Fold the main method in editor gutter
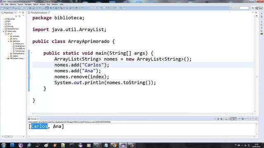Image resolution: width=264 pixels, height=148 pixels. 31,53
